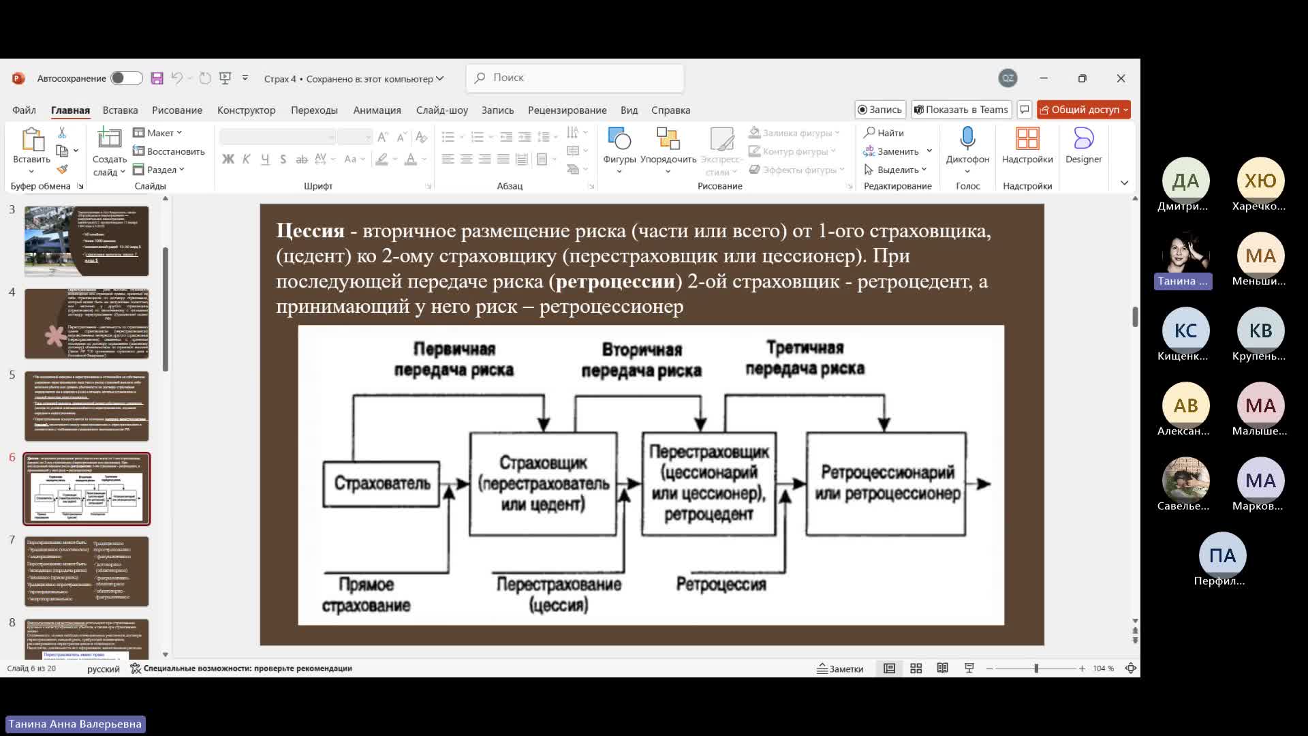
Task: Open the Animations (Анимация) tab
Action: [377, 110]
